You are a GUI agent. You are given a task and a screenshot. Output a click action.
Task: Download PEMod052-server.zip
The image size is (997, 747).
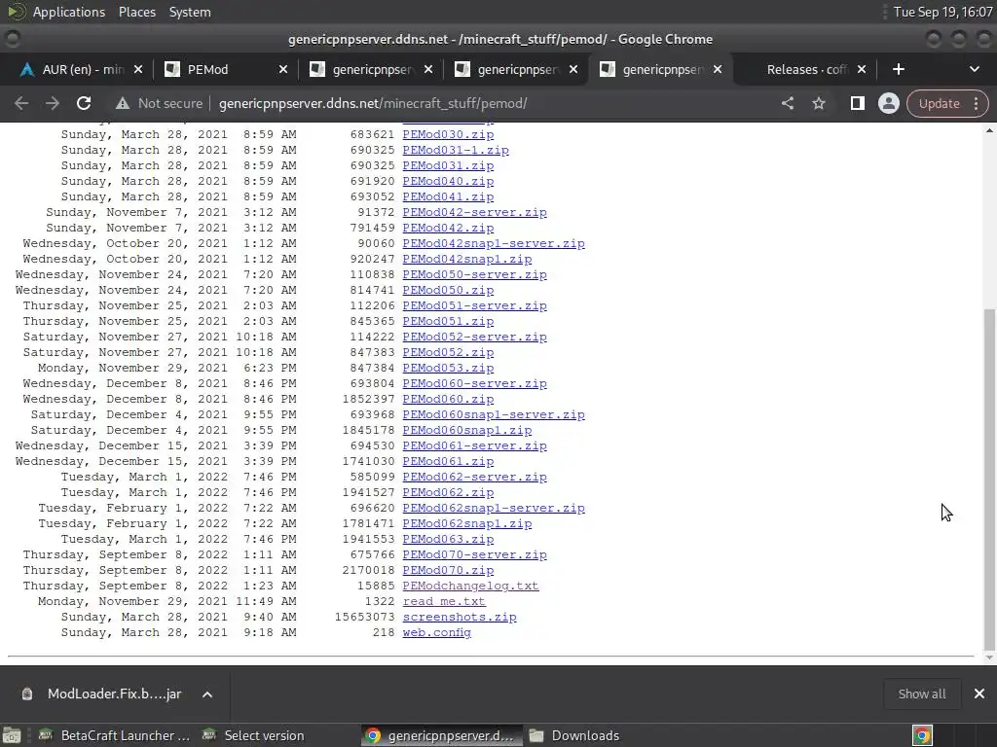point(474,337)
